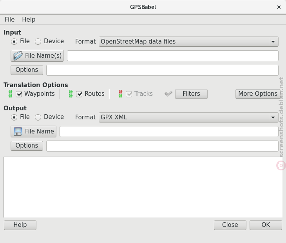Image resolution: width=286 pixels, height=243 pixels.
Task: Click the floppy disk save icon
Action: 18,132
